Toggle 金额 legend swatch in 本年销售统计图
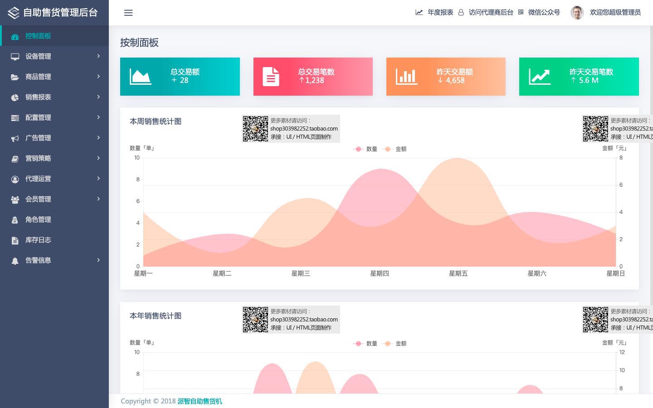 click(x=388, y=344)
